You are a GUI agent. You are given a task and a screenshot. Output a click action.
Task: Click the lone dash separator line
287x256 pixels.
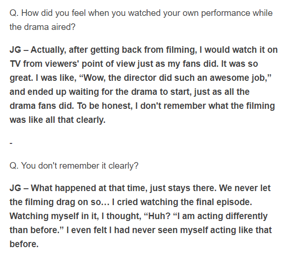(11, 143)
